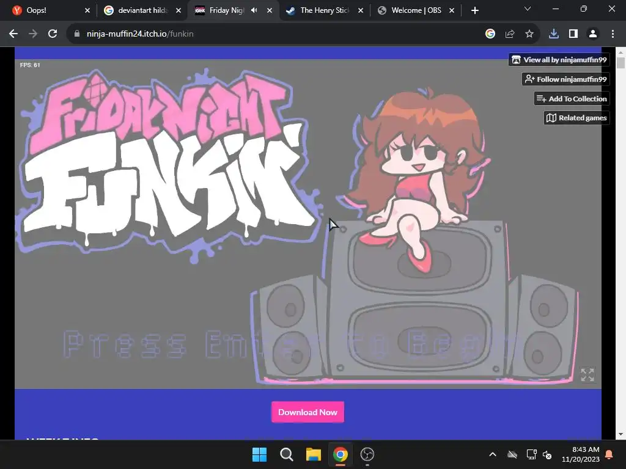Open notifications bell icon
This screenshot has width=626, height=469.
tap(609, 454)
